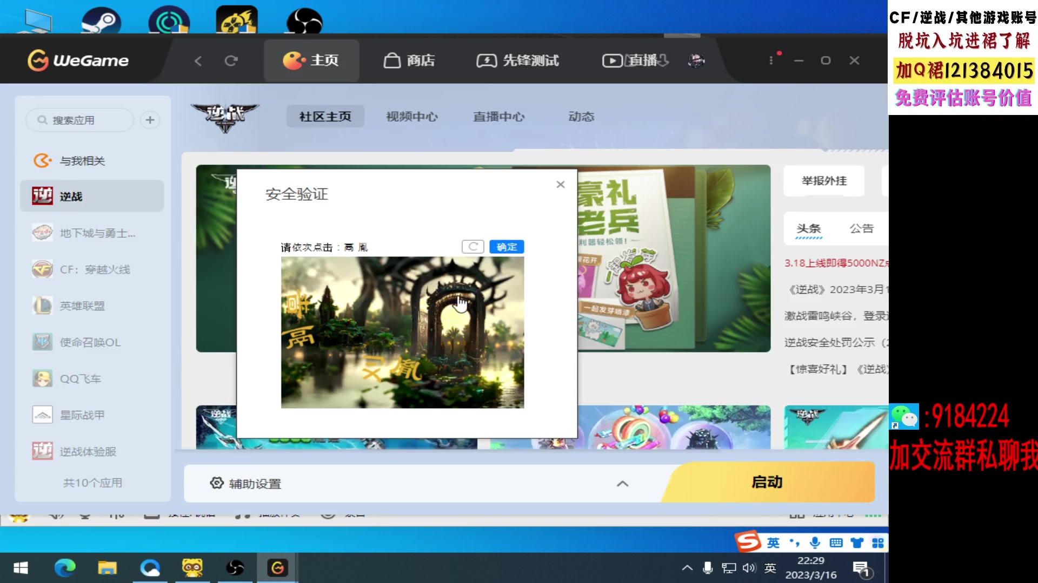Select QQ飞车 in the sidebar

click(x=92, y=378)
